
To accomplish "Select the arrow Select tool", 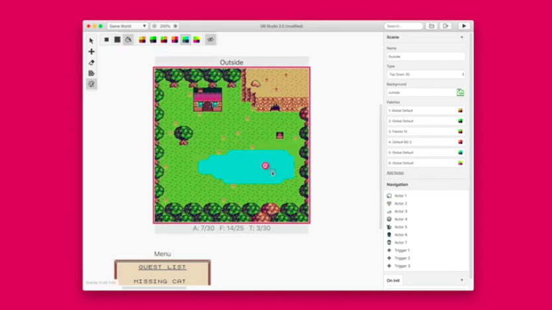I will (x=91, y=41).
